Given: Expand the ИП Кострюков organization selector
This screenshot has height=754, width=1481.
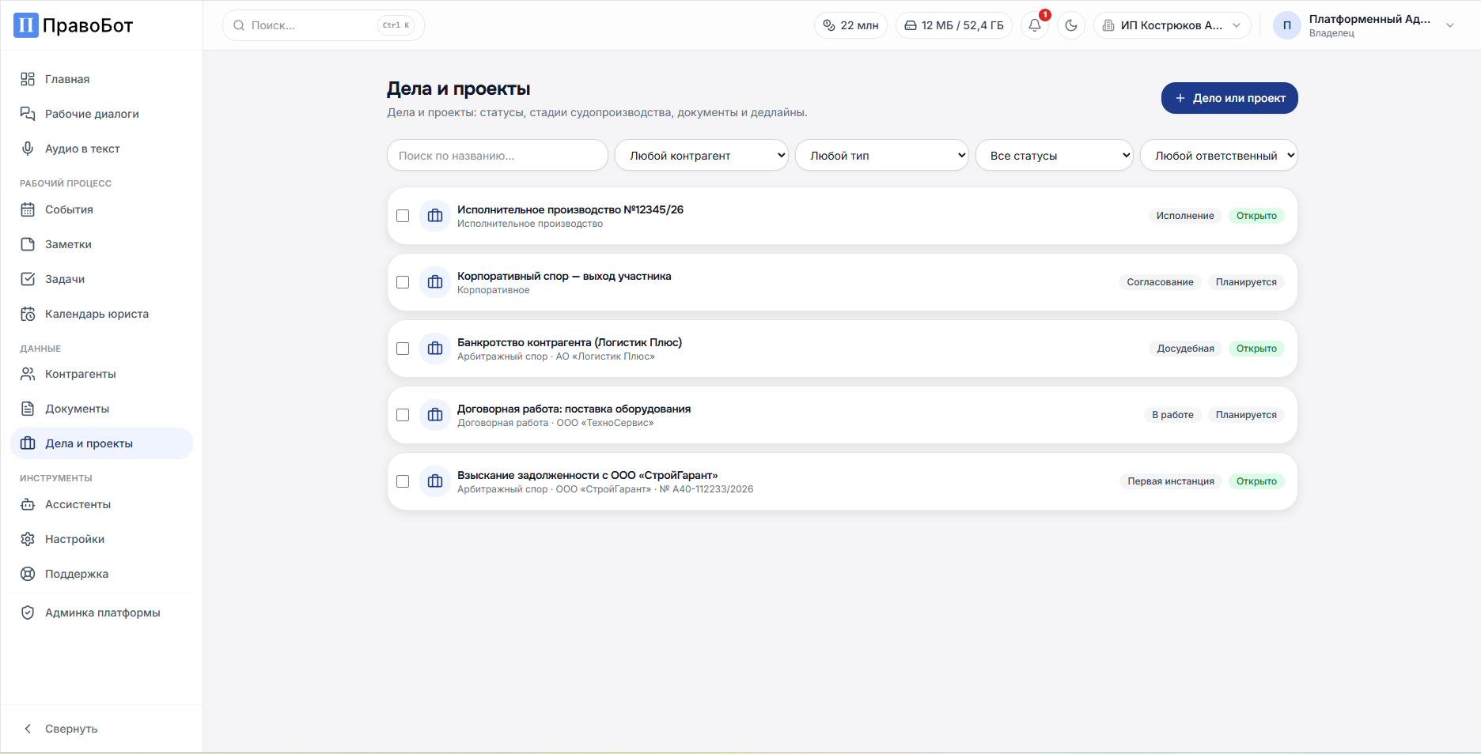Looking at the screenshot, I should 1172,25.
